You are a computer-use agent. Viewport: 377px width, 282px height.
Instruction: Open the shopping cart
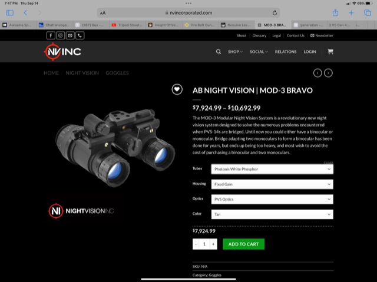(330, 51)
